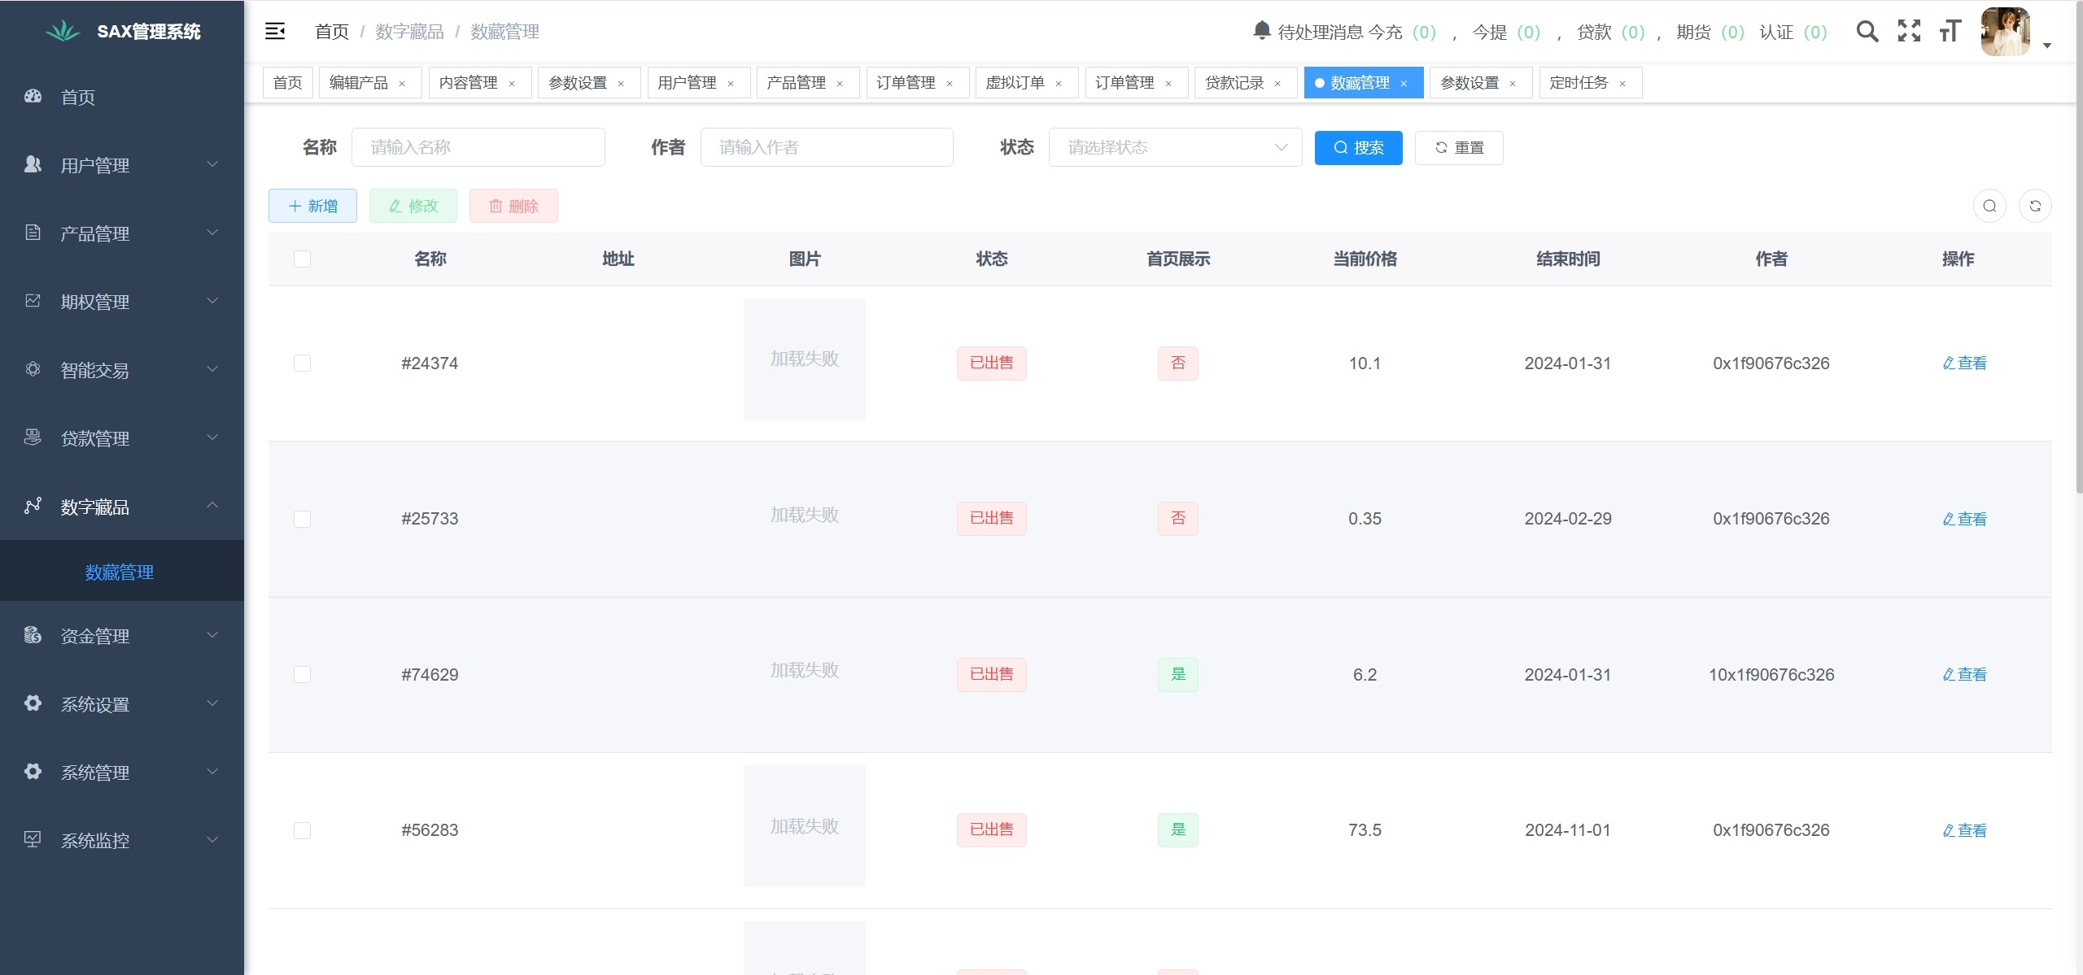Expand the 系统监控 sidebar menu
The height and width of the screenshot is (975, 2083).
click(212, 839)
